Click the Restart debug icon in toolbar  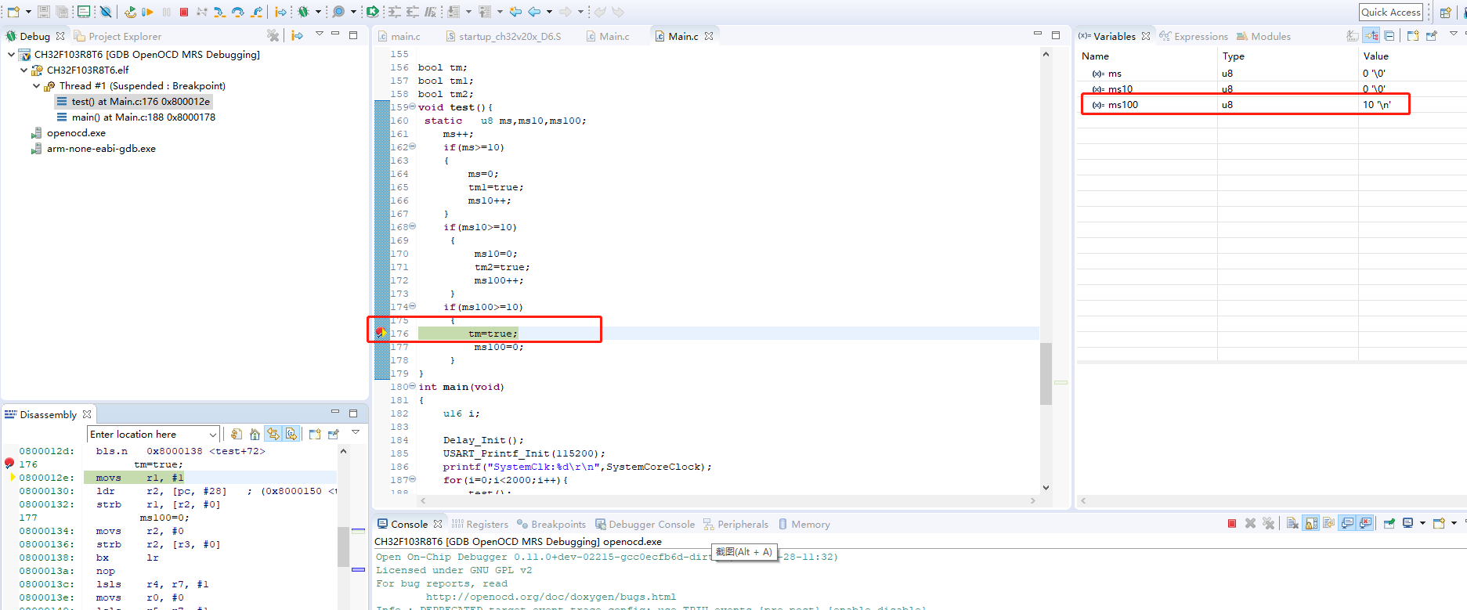click(129, 12)
